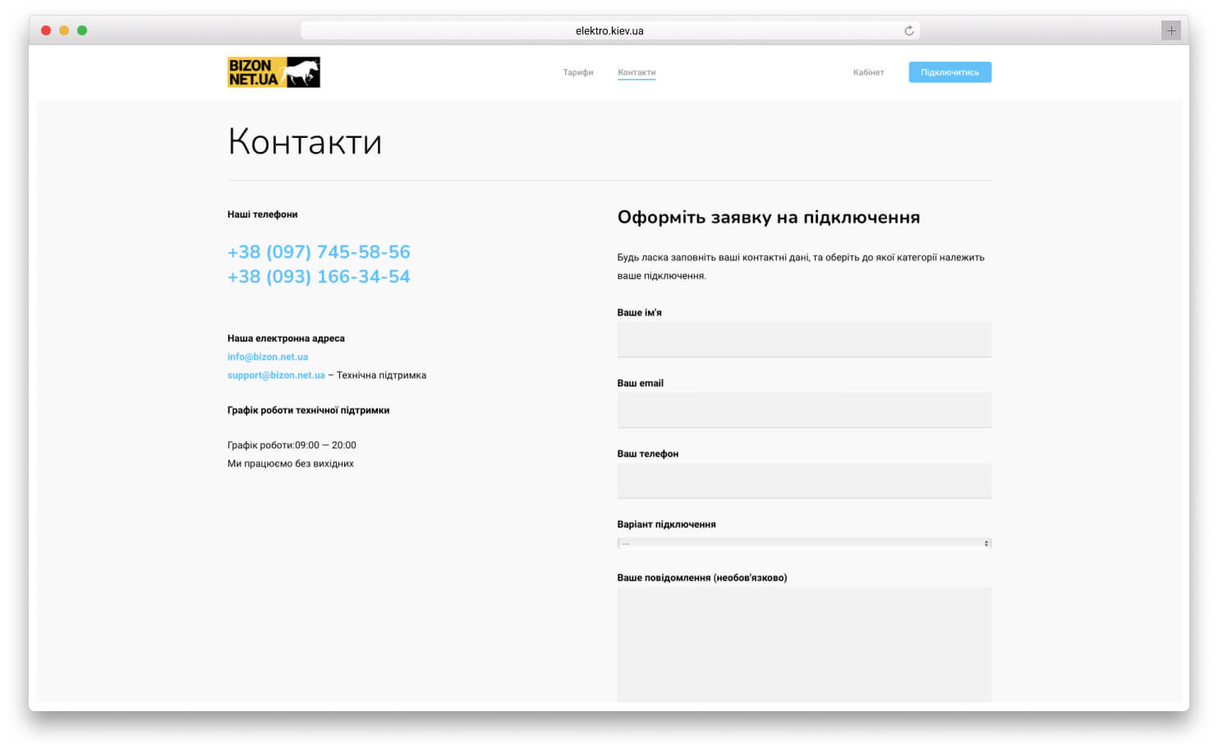The height and width of the screenshot is (744, 1223).
Task: Go to the Кабінет link
Action: 868,72
